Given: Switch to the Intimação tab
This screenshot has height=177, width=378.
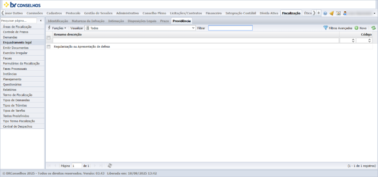Looking at the screenshot, I should pos(116,21).
